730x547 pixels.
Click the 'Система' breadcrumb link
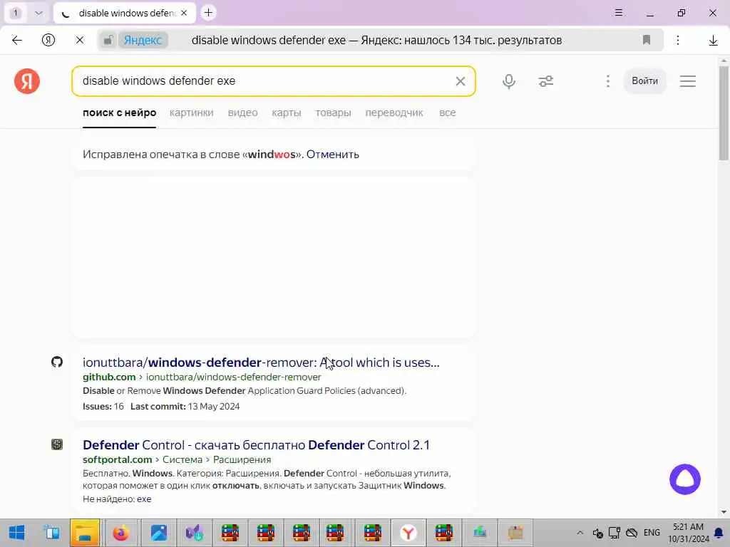pyautogui.click(x=182, y=459)
